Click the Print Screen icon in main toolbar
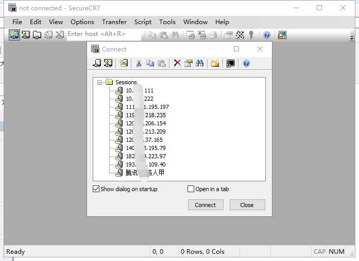This screenshot has height=261, width=359. (x=191, y=35)
